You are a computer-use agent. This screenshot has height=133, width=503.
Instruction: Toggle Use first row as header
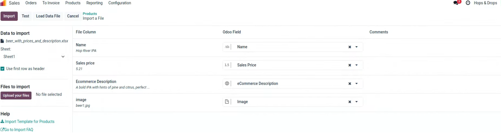[x=2, y=69]
